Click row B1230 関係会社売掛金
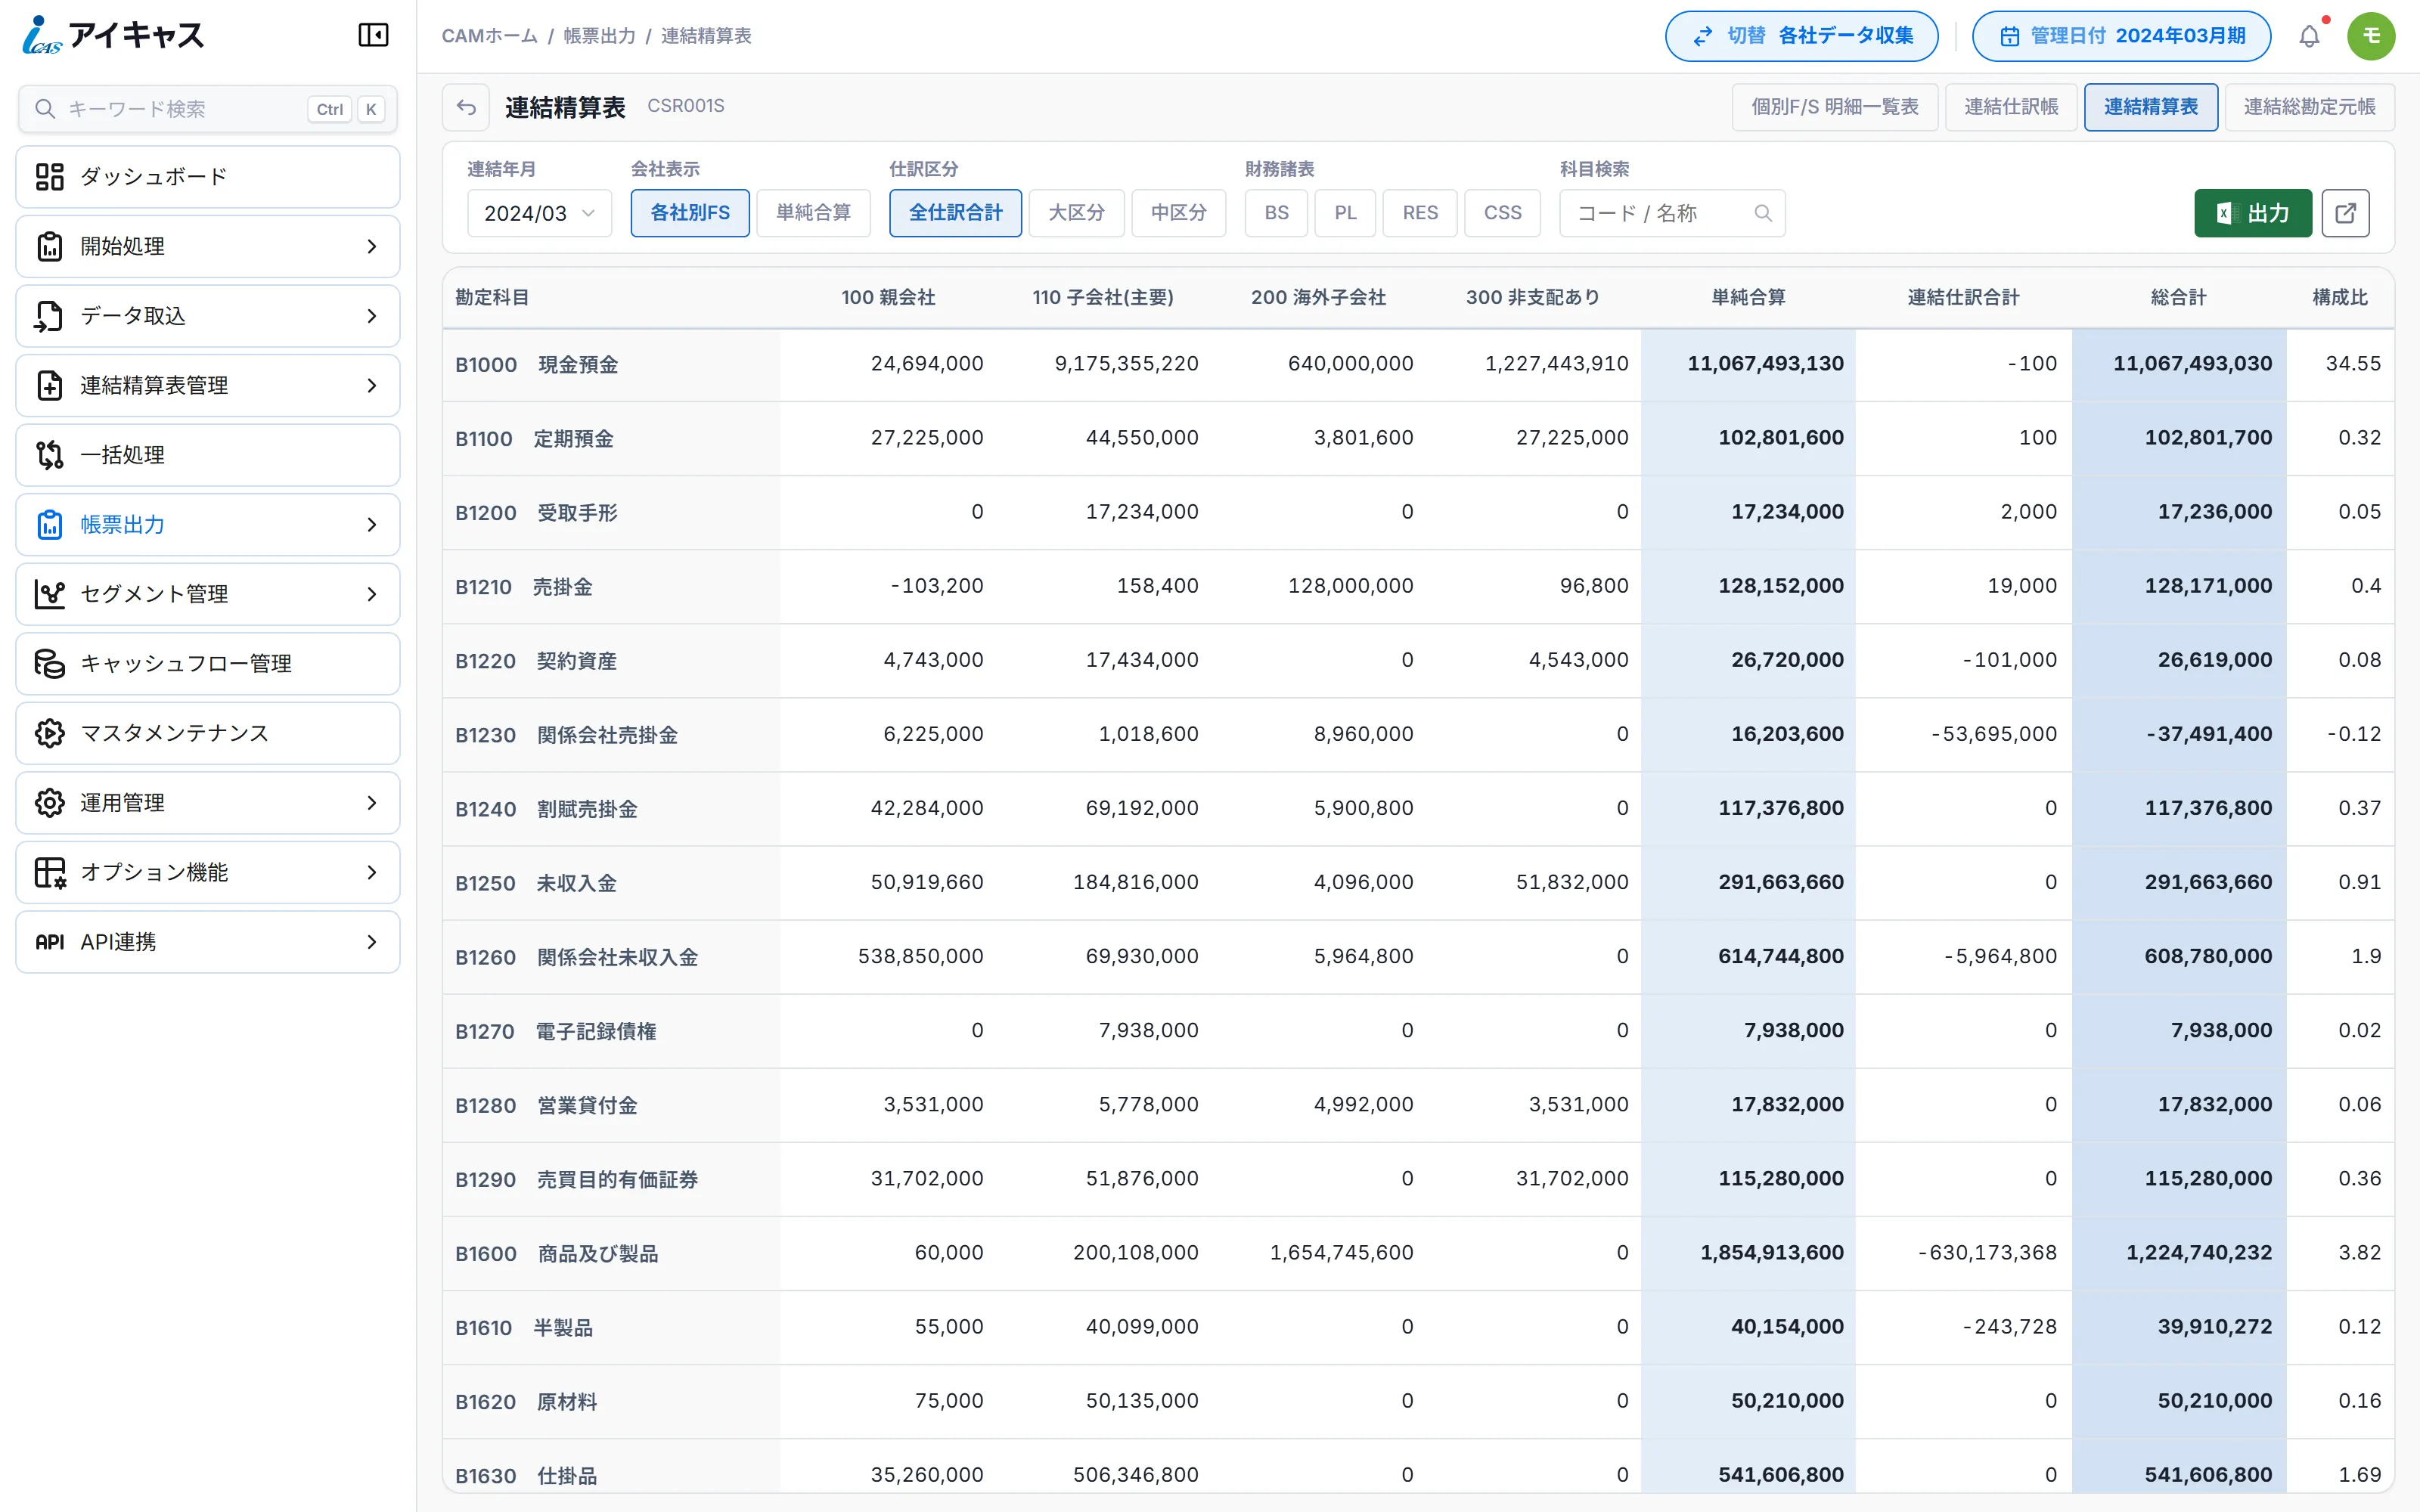The image size is (2420, 1512). point(1418,734)
